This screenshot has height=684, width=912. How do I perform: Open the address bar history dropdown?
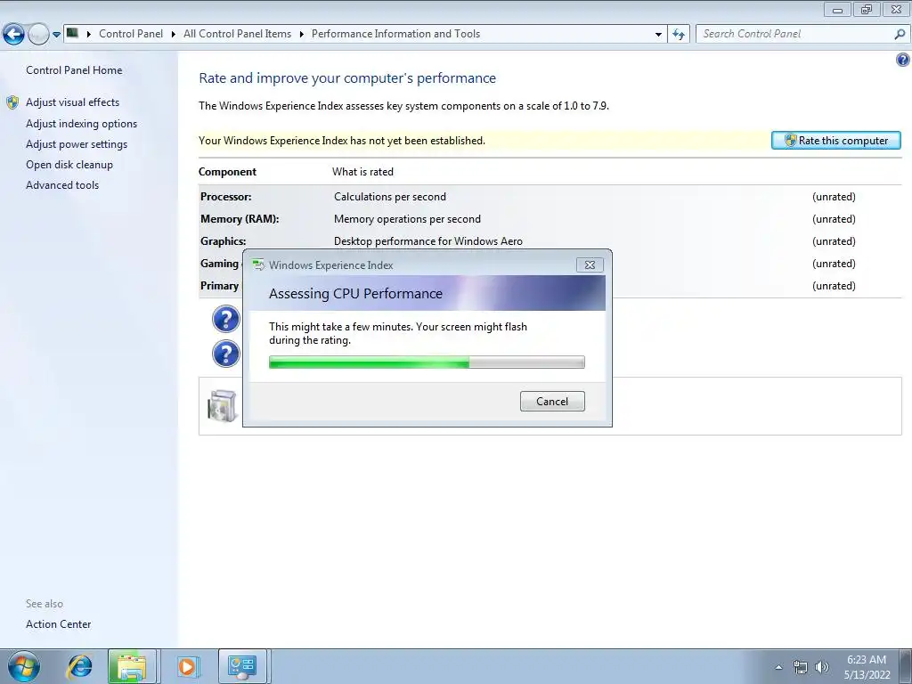point(658,35)
